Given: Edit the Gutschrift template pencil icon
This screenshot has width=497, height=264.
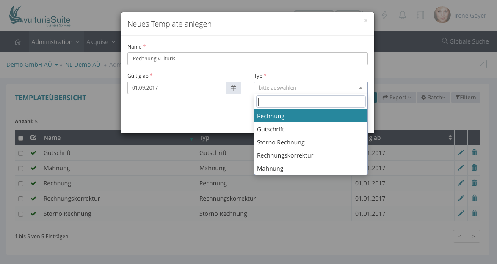Looking at the screenshot, I should 461,153.
